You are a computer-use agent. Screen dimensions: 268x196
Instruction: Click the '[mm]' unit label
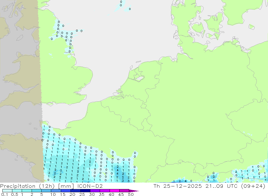coord(66,186)
